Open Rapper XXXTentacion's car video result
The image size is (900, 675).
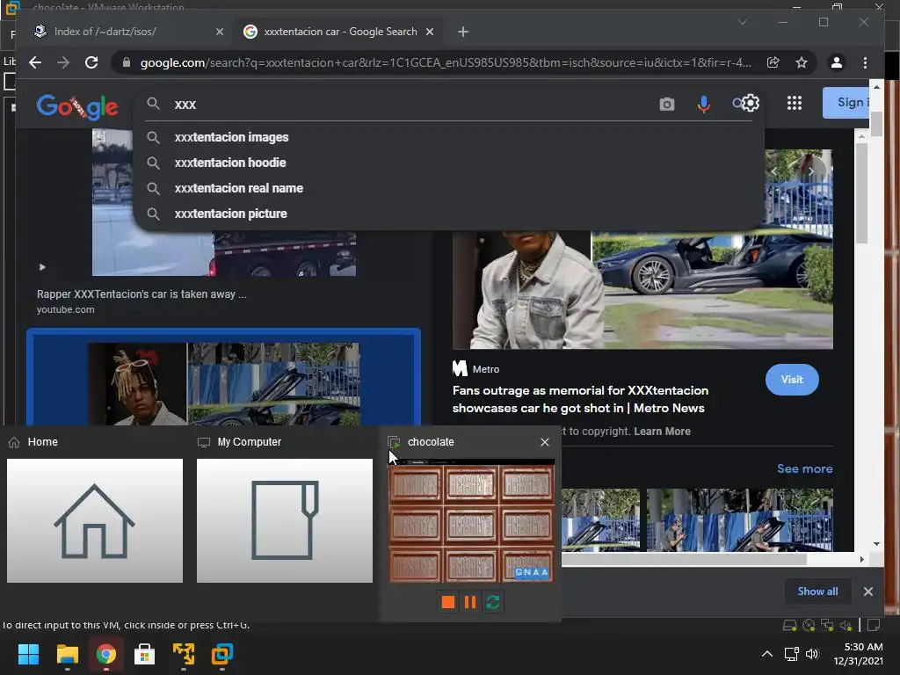[142, 294]
